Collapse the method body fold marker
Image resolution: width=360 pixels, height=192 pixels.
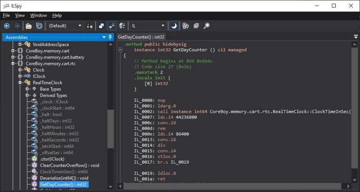pos(120,50)
